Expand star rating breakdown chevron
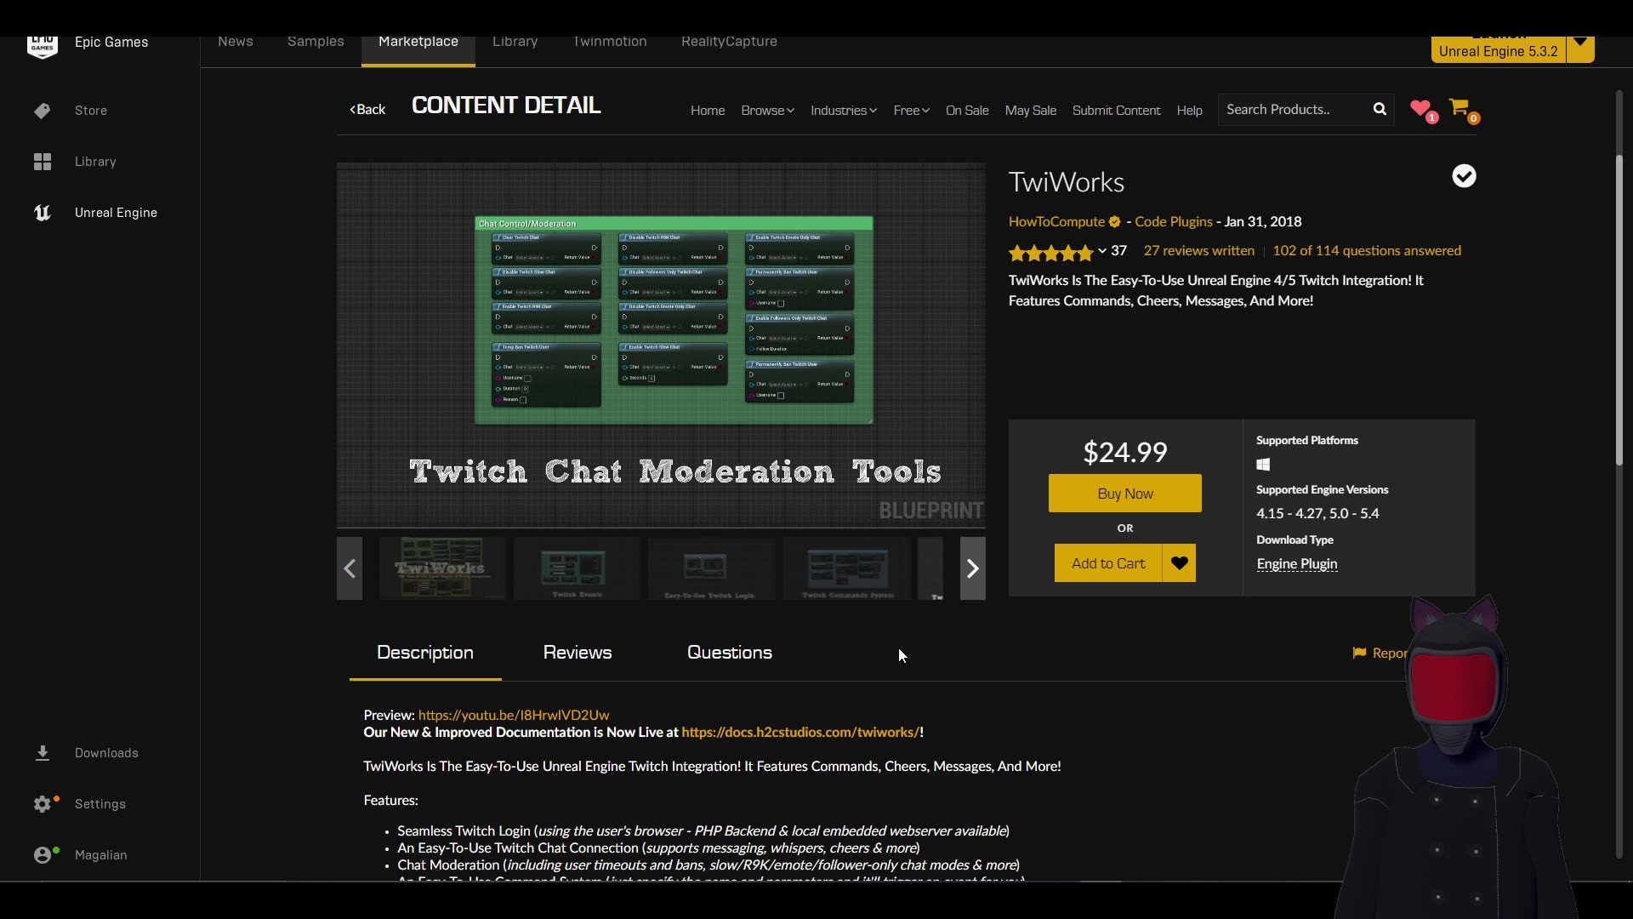The width and height of the screenshot is (1633, 919). 1102,251
